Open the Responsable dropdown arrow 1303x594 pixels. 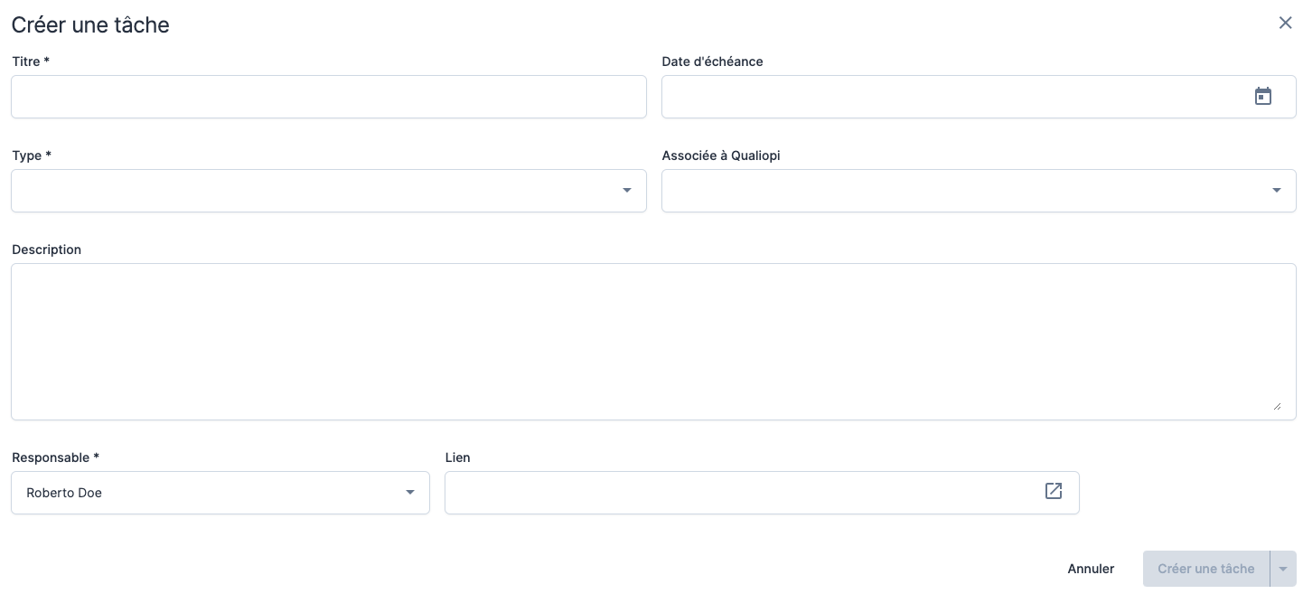[409, 493]
